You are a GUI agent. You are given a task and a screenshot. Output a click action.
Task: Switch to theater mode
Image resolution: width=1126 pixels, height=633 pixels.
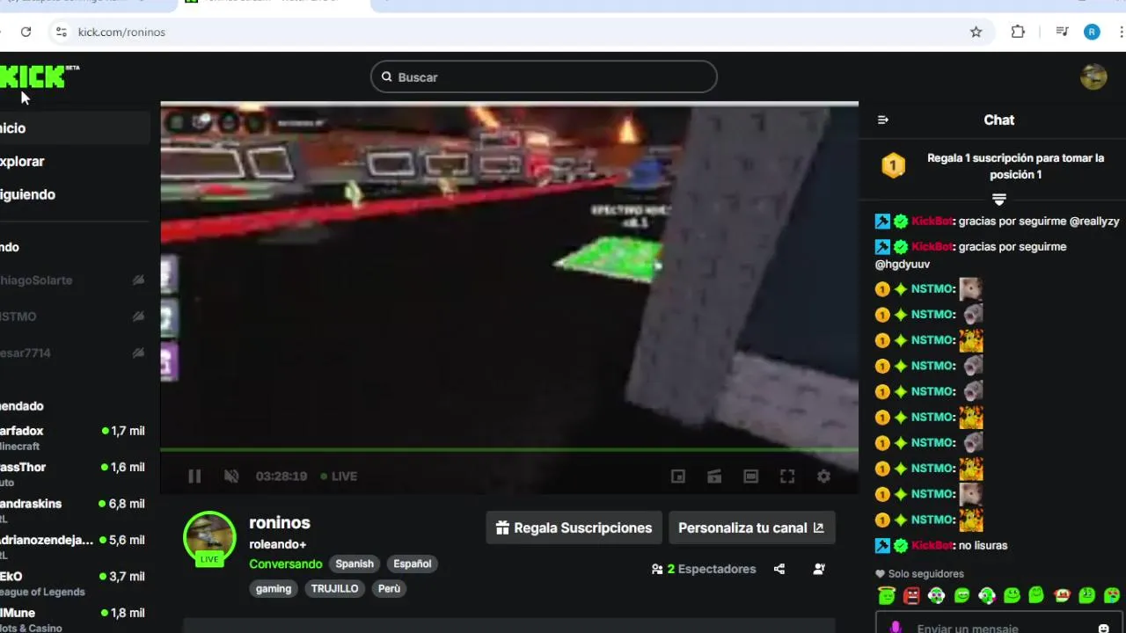coord(750,476)
